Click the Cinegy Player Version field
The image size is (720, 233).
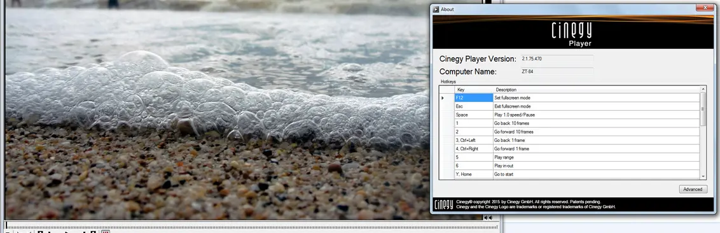(x=557, y=59)
